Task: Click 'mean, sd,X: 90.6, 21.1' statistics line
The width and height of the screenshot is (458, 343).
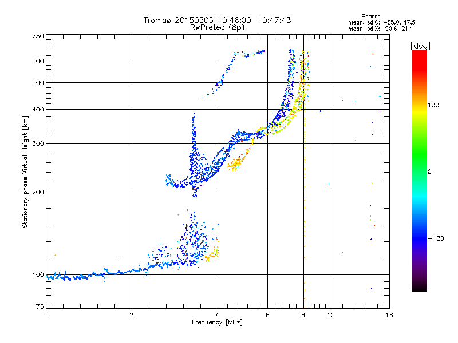Action: coord(380,29)
